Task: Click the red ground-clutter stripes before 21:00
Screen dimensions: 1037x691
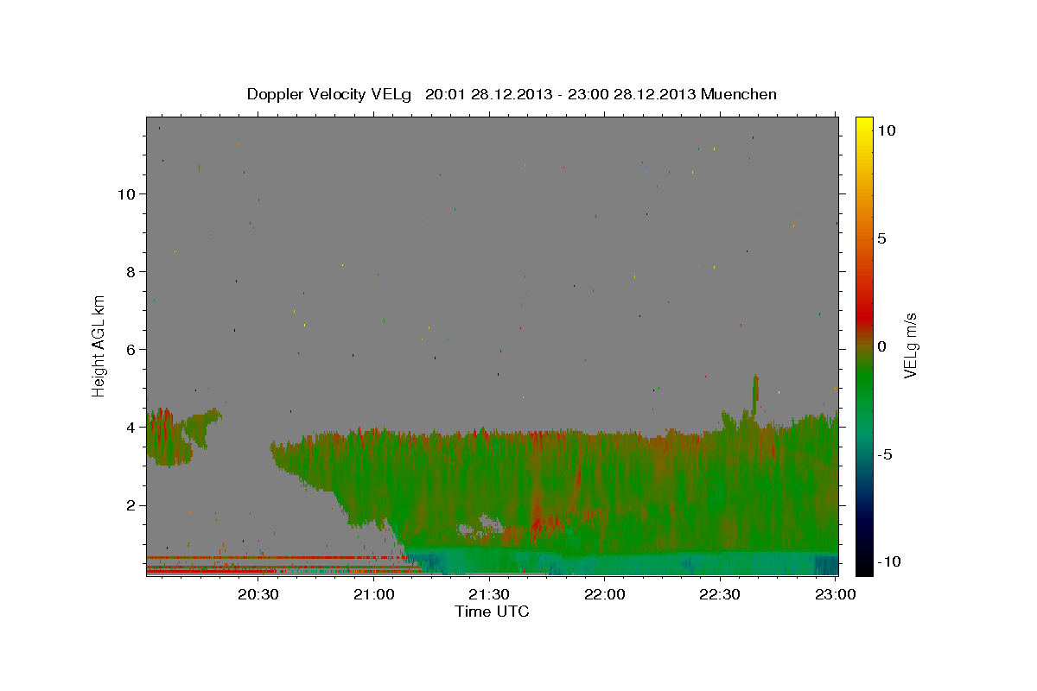Action: [277, 565]
